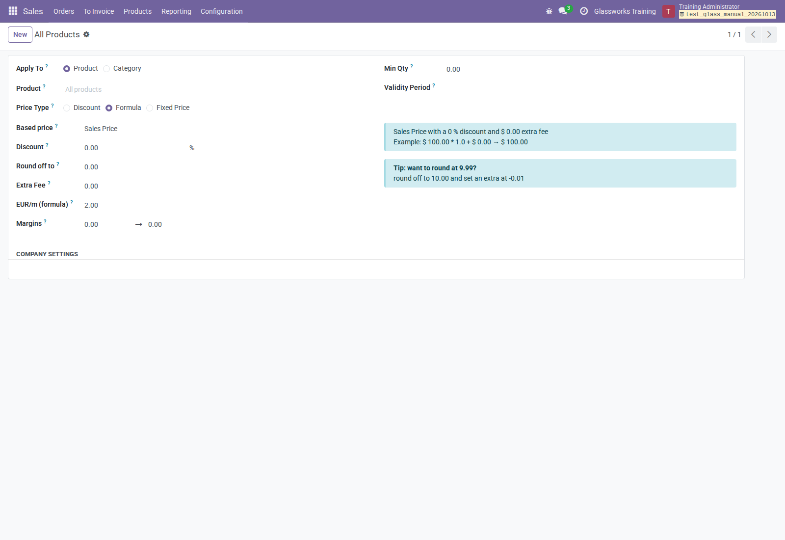Show help tooltip for Based price

click(56, 125)
